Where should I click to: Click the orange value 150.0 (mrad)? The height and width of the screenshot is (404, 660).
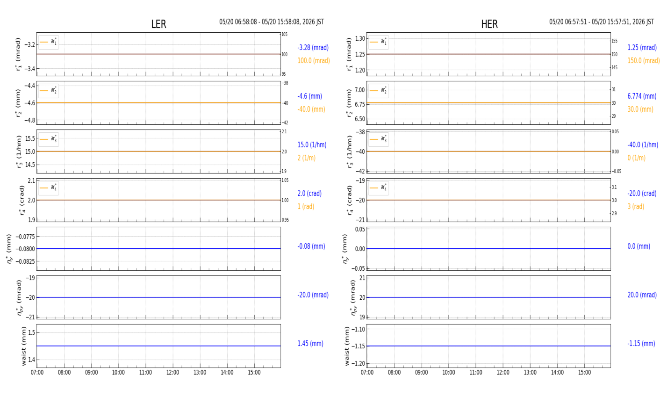tap(644, 61)
